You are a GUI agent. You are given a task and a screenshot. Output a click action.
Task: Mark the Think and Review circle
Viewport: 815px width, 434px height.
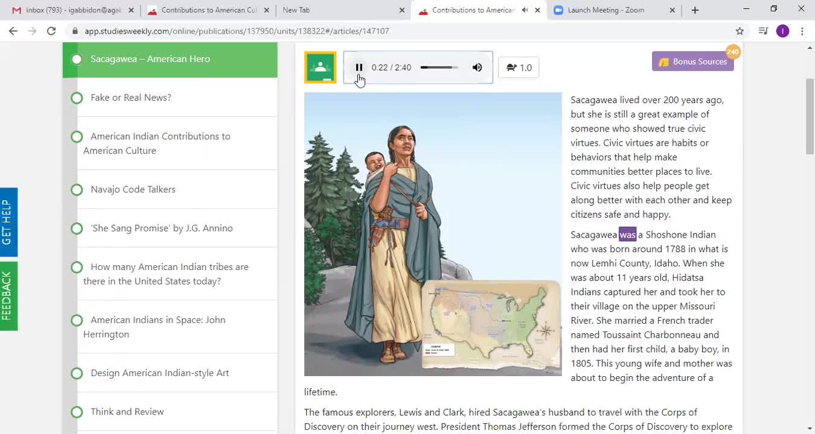click(77, 412)
